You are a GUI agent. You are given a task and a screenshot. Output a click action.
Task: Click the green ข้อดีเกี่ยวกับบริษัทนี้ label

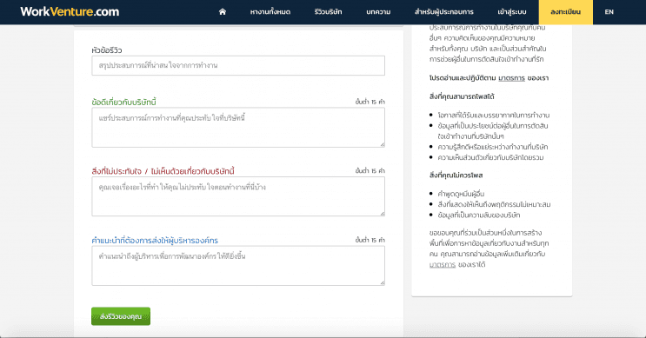pyautogui.click(x=123, y=103)
